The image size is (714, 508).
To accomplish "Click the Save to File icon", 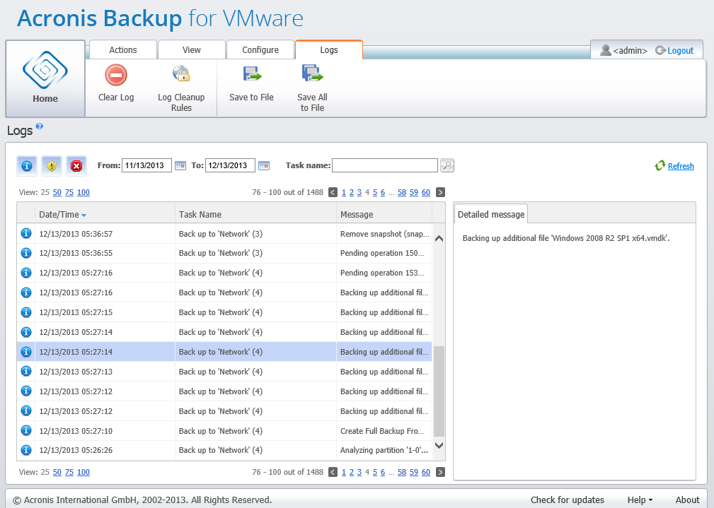I will pos(252,73).
